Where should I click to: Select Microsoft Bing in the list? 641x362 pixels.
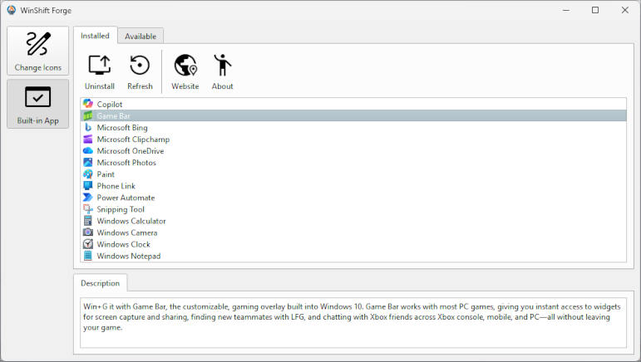coord(122,128)
